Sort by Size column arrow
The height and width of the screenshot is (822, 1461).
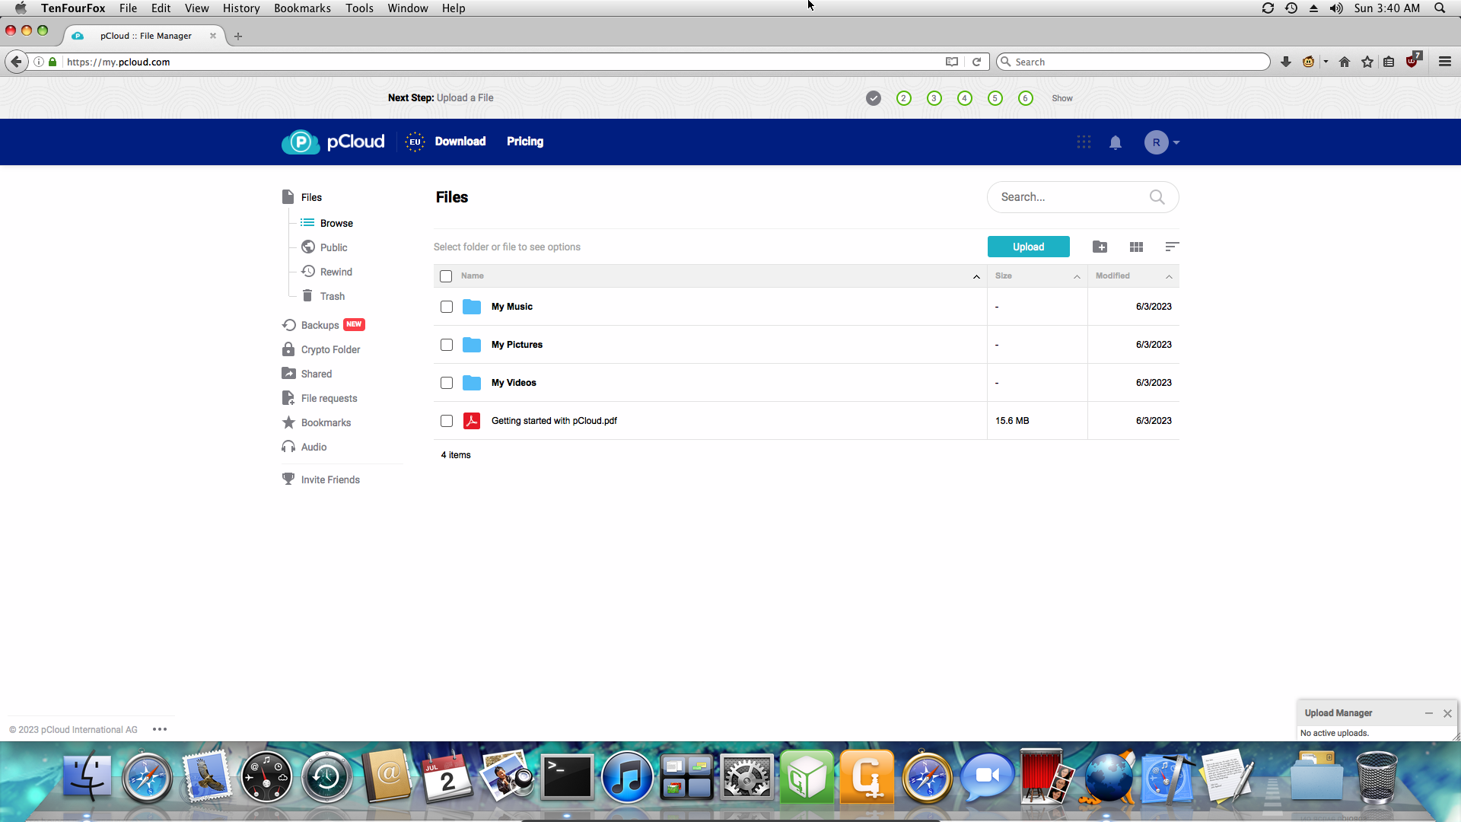[1077, 276]
